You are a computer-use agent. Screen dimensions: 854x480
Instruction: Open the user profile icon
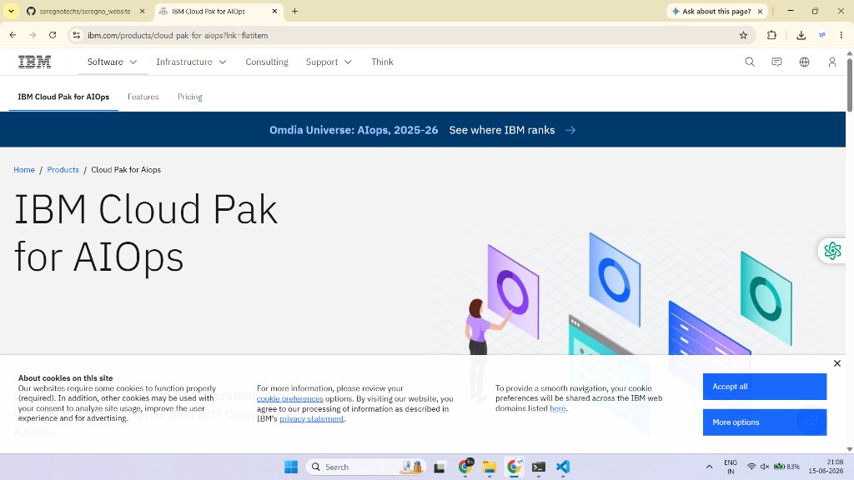coord(831,62)
